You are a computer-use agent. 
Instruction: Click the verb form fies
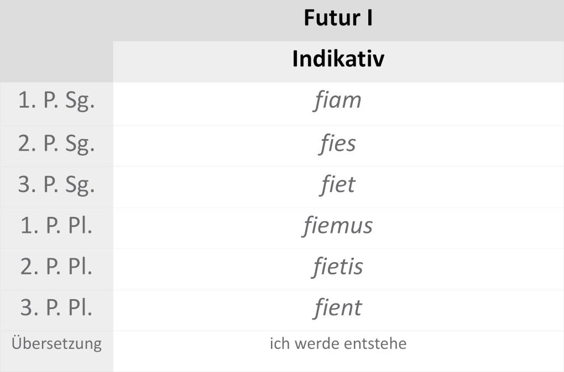coord(337,144)
